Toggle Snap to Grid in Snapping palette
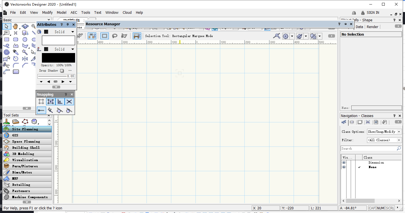Screen dimensions: 405x213 [41, 102]
